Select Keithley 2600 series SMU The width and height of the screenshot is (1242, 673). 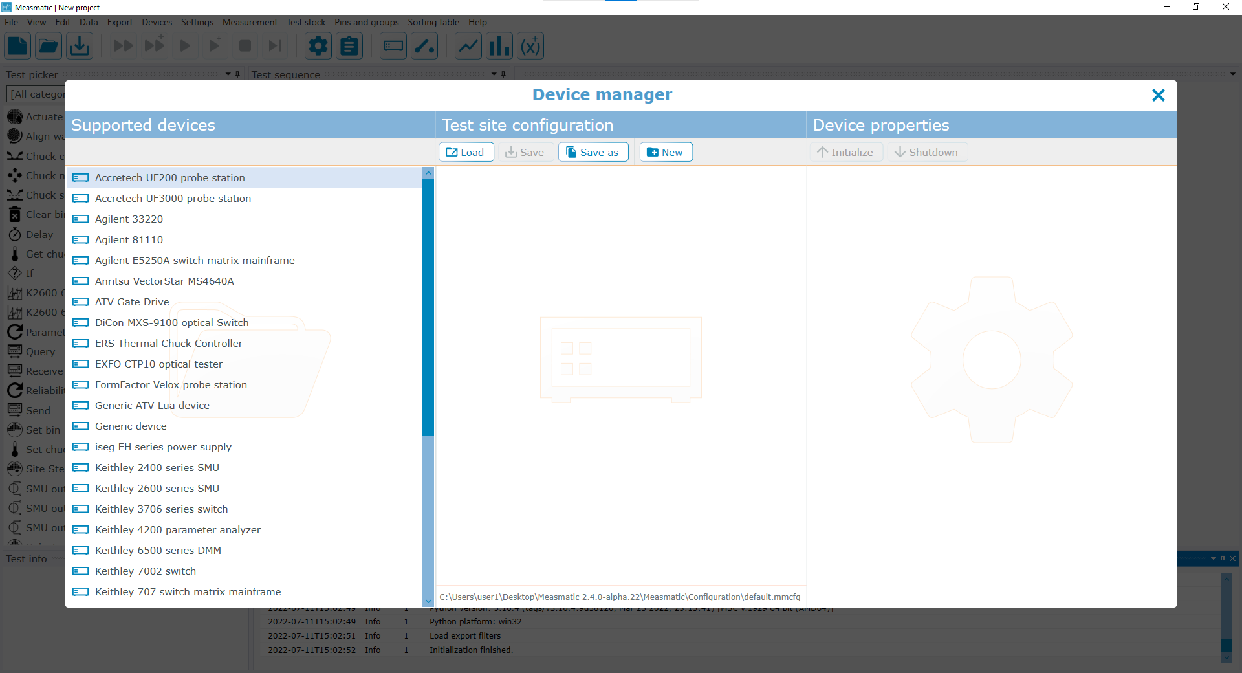click(244, 488)
